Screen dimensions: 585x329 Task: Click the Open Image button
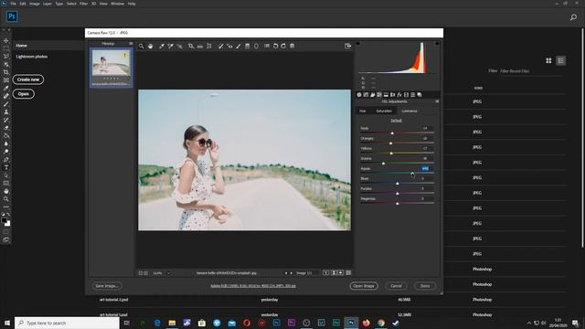(x=364, y=286)
